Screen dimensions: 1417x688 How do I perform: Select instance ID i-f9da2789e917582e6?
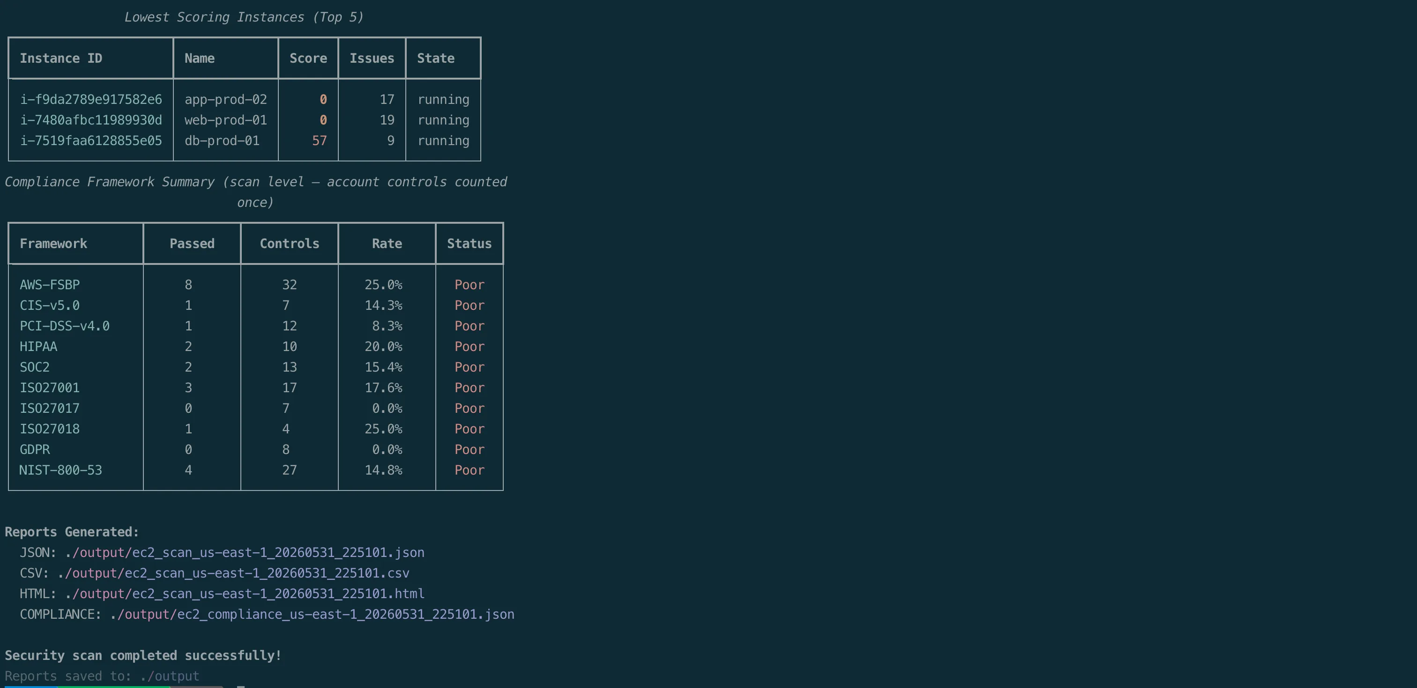coord(91,100)
